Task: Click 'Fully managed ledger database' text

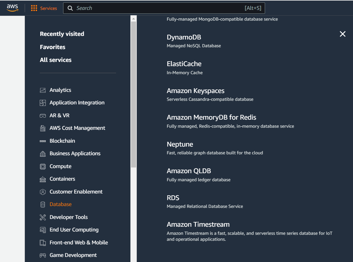Action: point(198,180)
